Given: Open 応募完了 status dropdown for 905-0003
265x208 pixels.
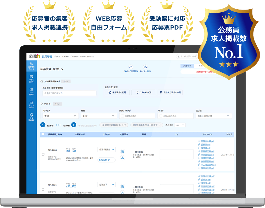Looking at the screenshot, I should click(x=107, y=184).
